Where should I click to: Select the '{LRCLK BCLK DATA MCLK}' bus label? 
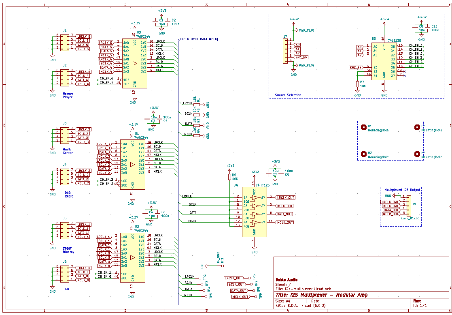tap(198, 39)
